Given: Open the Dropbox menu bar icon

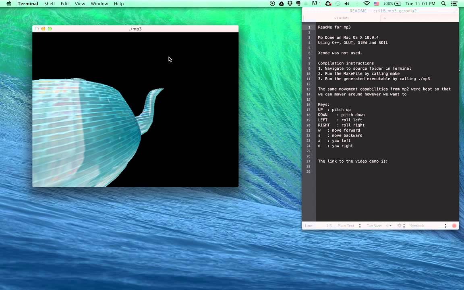Looking at the screenshot, I should coord(290,4).
